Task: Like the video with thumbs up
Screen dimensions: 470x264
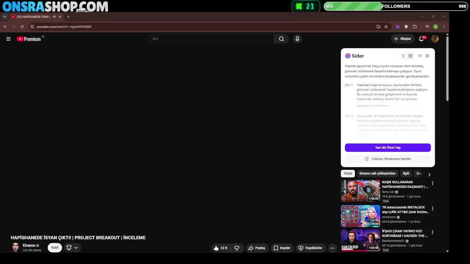Action: point(220,248)
